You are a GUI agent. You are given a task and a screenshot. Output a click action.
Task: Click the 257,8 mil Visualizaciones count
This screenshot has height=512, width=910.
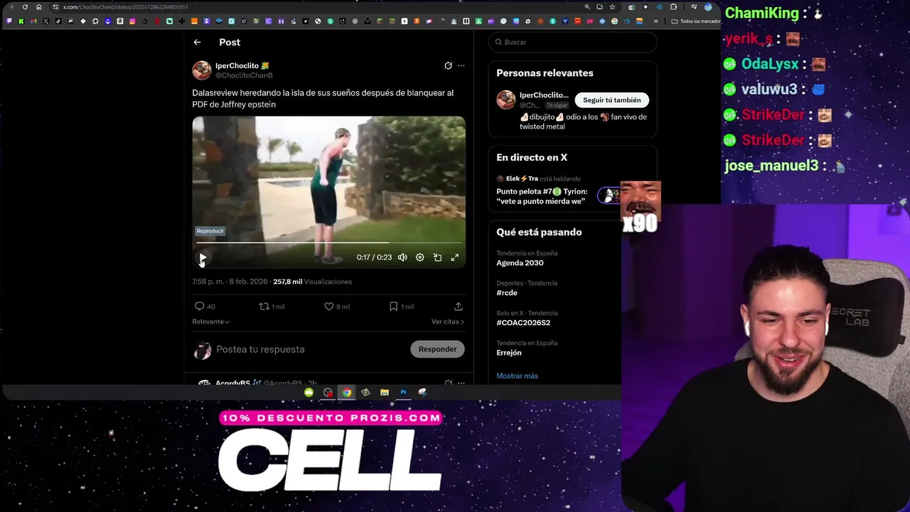click(312, 282)
